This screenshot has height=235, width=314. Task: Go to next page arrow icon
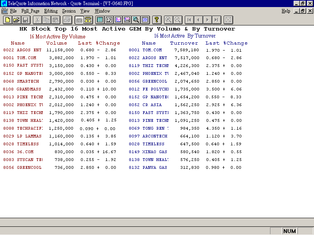click(208, 20)
